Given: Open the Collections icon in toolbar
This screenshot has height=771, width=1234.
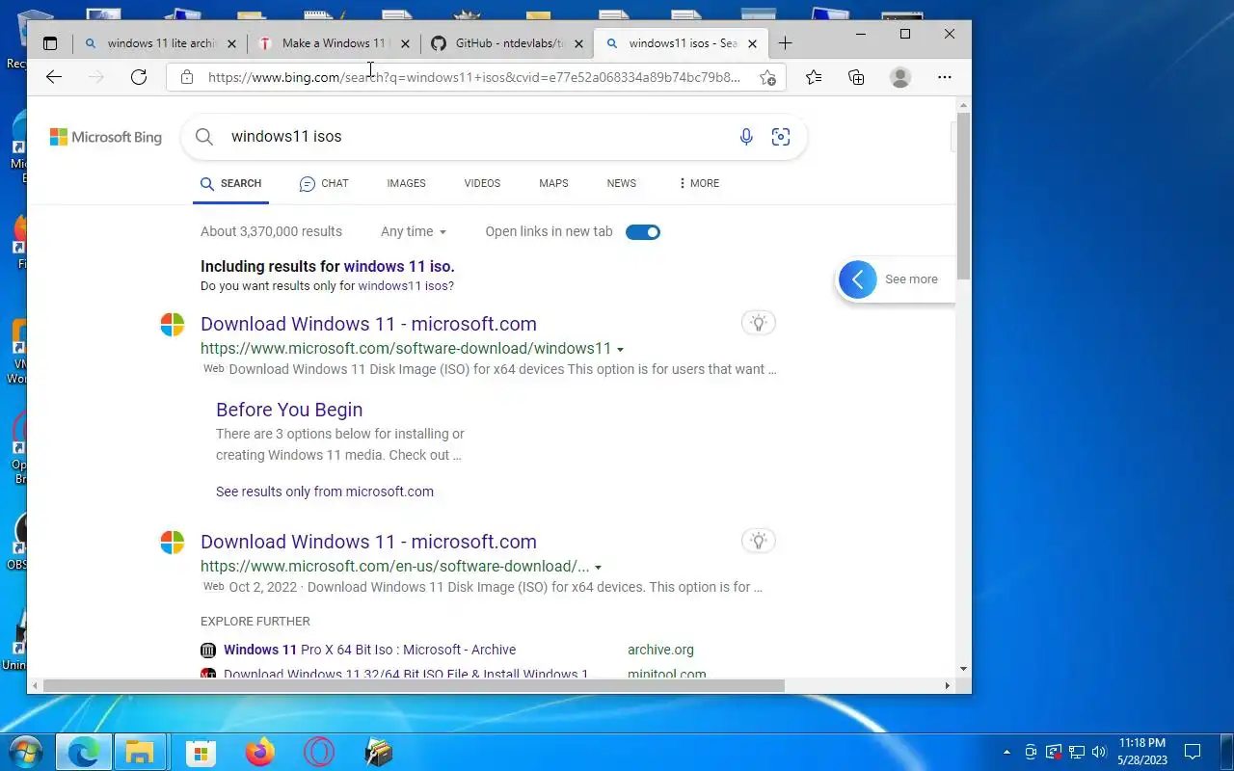Looking at the screenshot, I should [856, 77].
